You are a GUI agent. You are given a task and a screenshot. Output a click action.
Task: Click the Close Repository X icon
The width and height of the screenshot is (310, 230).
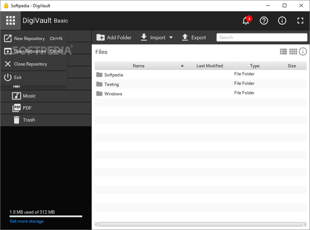pyautogui.click(x=8, y=64)
